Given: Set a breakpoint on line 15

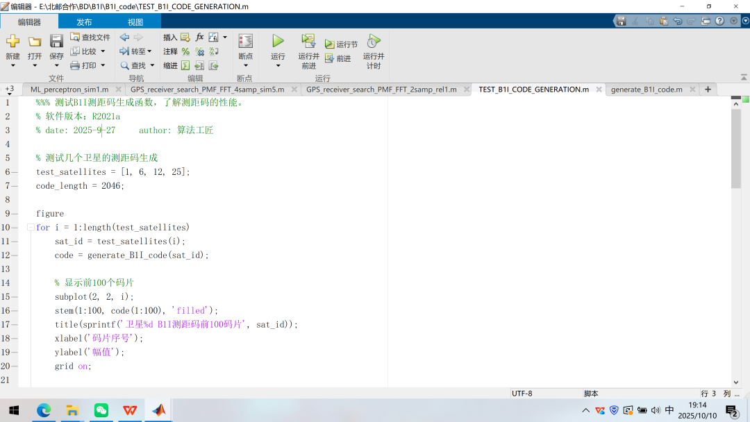Looking at the screenshot, I should [x=16, y=297].
